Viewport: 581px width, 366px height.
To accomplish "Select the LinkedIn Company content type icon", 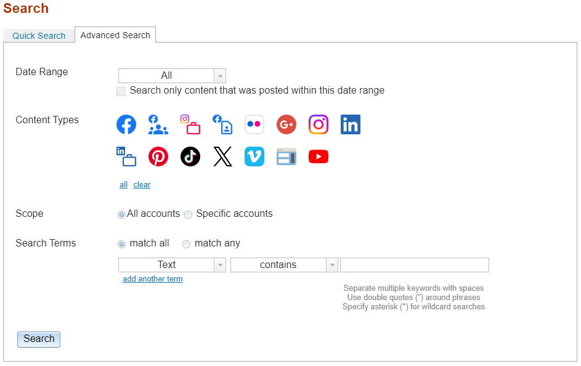I will coord(126,157).
